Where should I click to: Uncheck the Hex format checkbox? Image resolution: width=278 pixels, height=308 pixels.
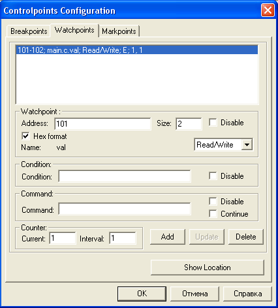point(25,136)
